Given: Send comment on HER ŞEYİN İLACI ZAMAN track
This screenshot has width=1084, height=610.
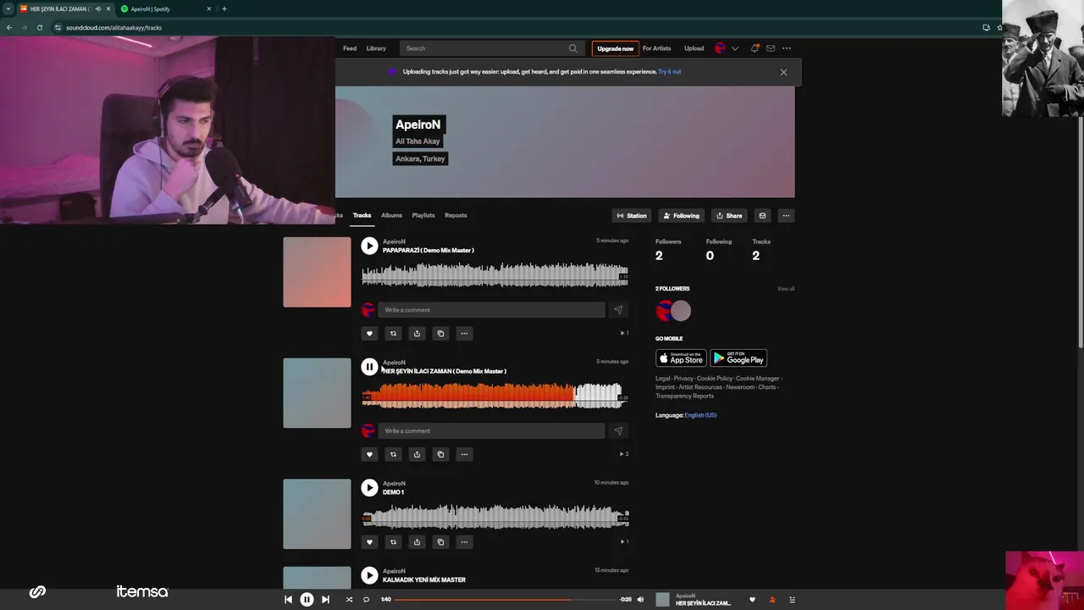Looking at the screenshot, I should point(618,431).
